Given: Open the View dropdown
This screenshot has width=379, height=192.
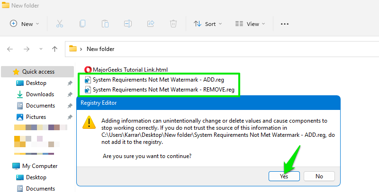Looking at the screenshot, I should pyautogui.click(x=250, y=24).
